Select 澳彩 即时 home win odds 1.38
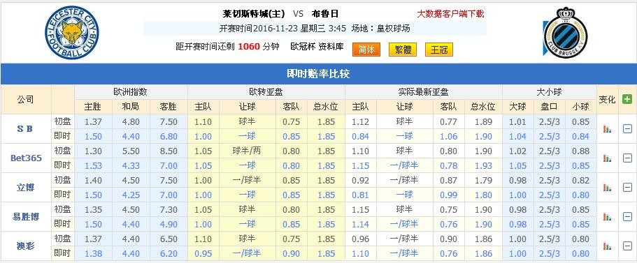Image resolution: width=637 pixels, height=263 pixels. (x=93, y=253)
